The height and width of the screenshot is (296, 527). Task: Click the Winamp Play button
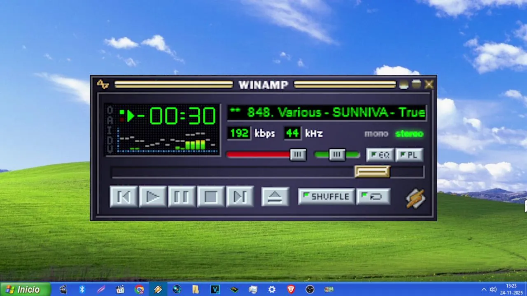point(153,197)
